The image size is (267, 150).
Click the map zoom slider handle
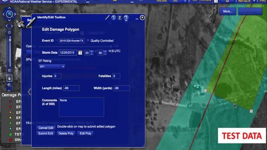(x=10, y=40)
